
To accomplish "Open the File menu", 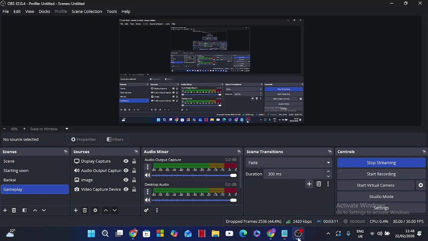I will pos(6,11).
